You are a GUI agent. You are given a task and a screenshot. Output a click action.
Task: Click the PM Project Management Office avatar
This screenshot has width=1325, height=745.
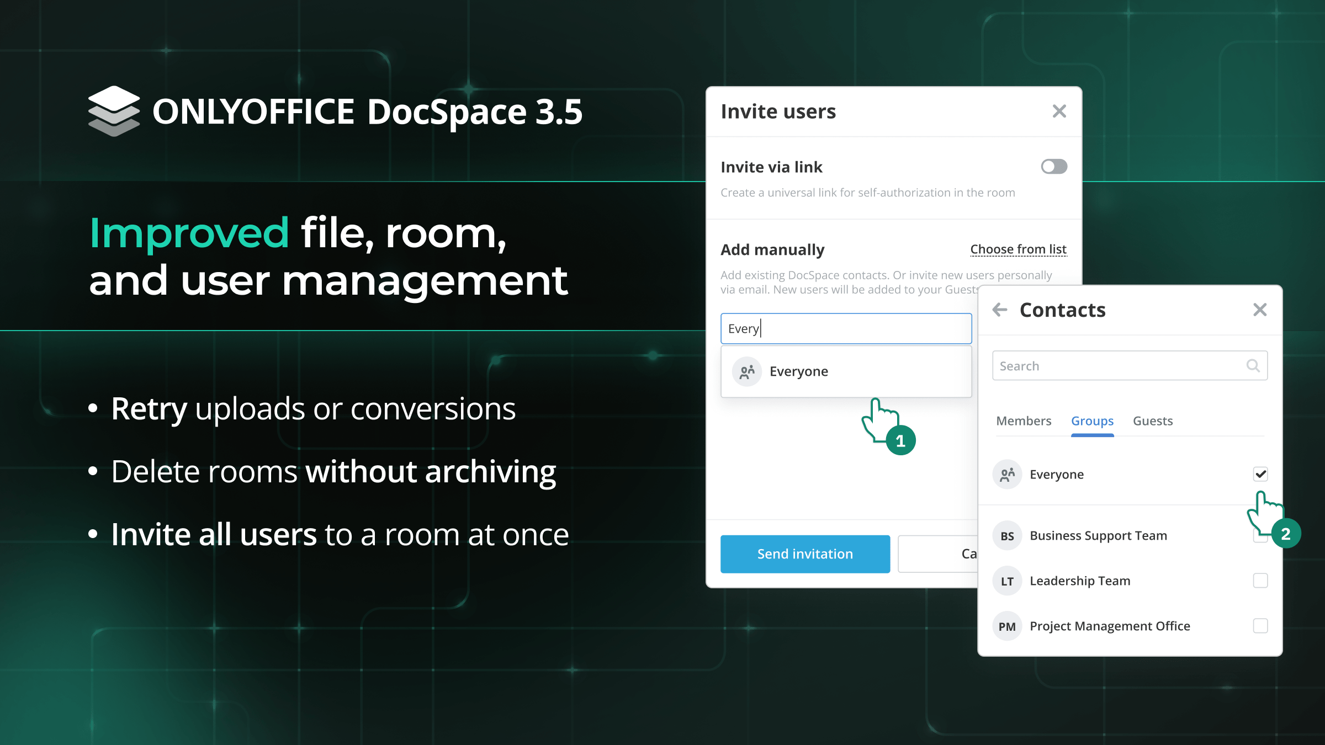click(x=1007, y=626)
